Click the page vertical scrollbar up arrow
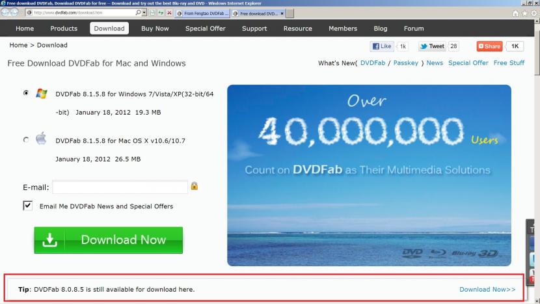The width and height of the screenshot is (540, 304). [537, 21]
